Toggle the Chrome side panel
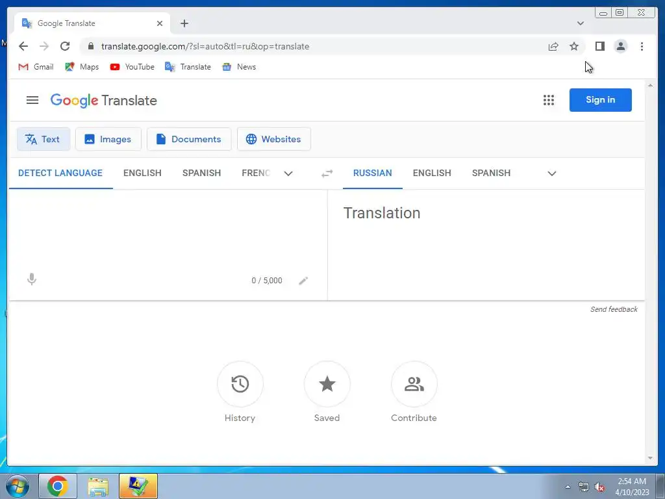This screenshot has width=665, height=499. coord(599,46)
